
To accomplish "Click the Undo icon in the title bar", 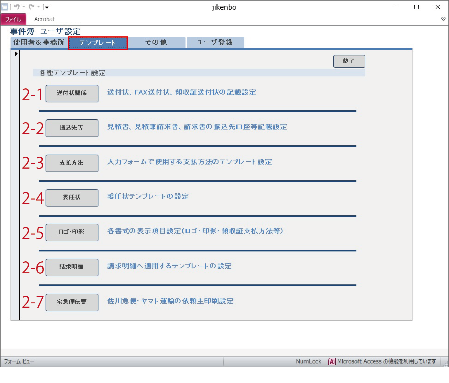I will (x=17, y=7).
